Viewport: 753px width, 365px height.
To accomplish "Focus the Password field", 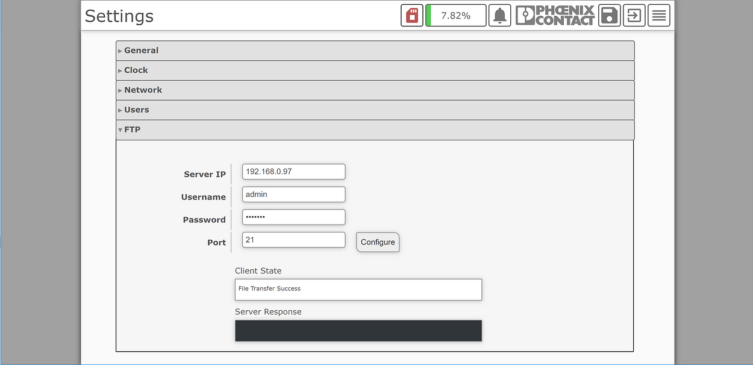I will (x=294, y=217).
